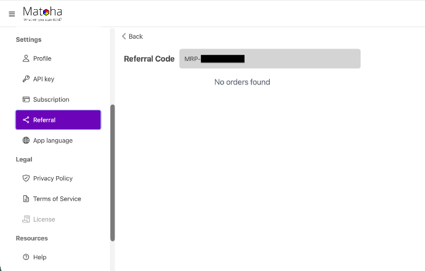Open the App language setting
The height and width of the screenshot is (271, 425).
pos(53,140)
